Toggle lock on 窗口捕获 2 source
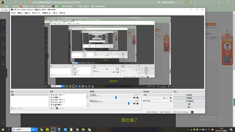Viewport: 235px width, 132px height. point(54,105)
